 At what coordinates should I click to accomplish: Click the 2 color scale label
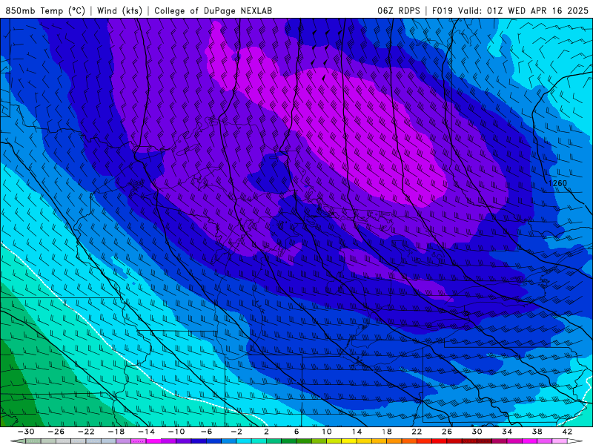(267, 432)
